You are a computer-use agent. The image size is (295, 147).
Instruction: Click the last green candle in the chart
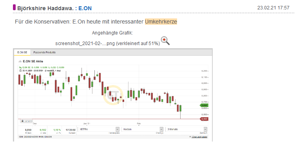181,109
